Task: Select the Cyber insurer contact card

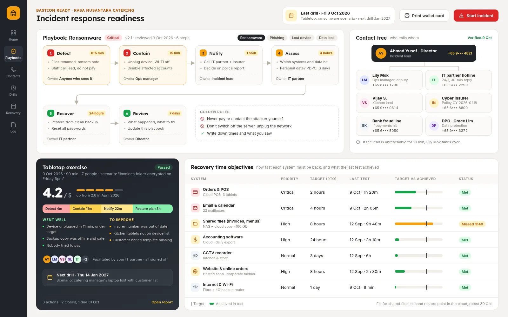Action: 458,103
